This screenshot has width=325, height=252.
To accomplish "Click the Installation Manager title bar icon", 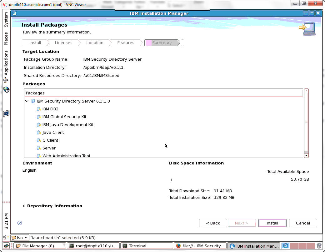I will (14, 13).
